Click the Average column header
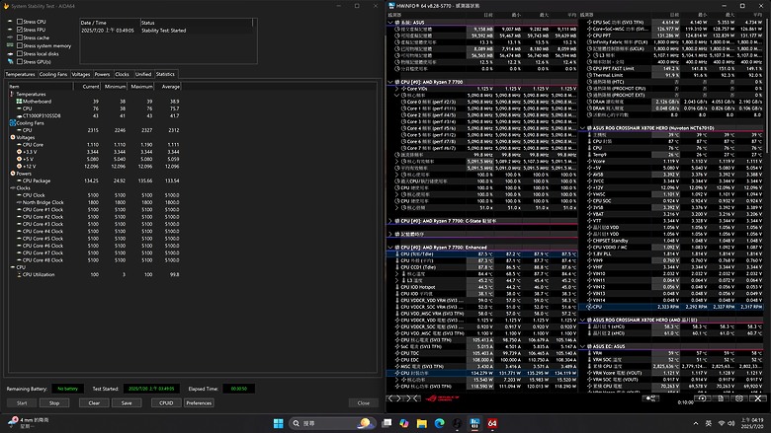The width and height of the screenshot is (771, 433). coord(168,87)
